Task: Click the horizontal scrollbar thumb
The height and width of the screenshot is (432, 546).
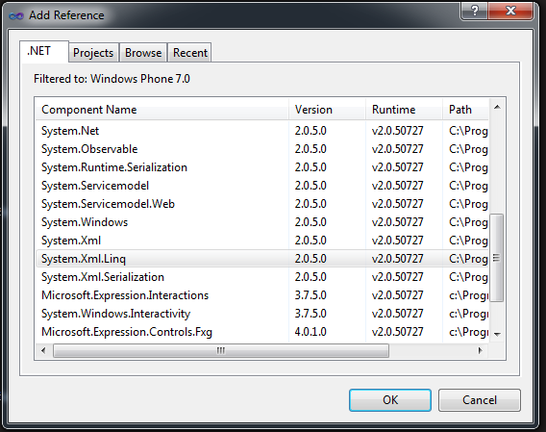Action: pyautogui.click(x=221, y=350)
